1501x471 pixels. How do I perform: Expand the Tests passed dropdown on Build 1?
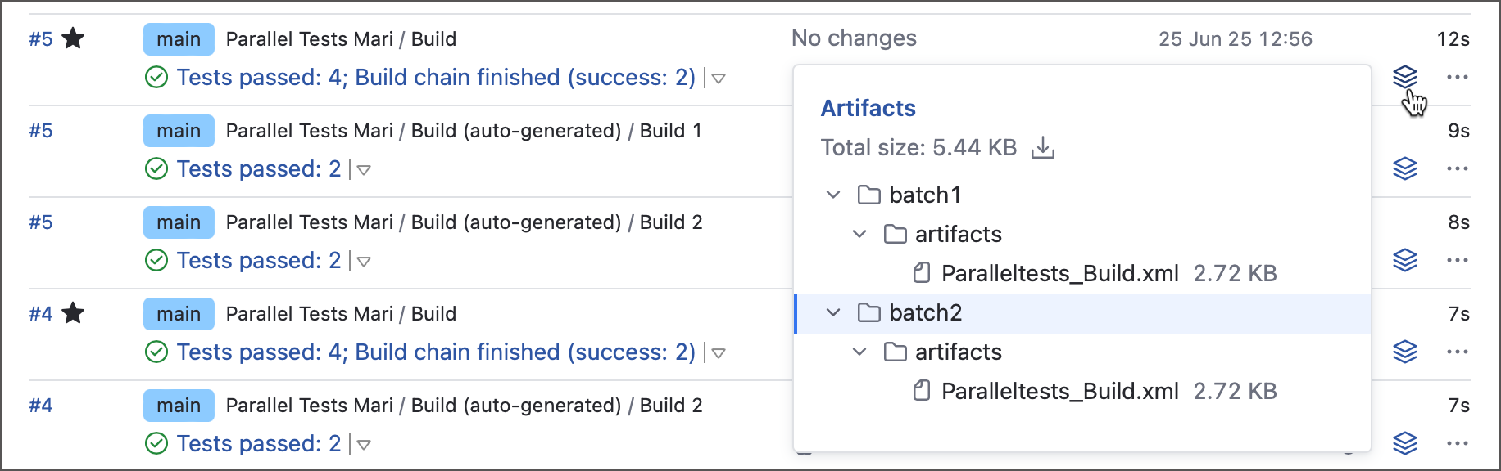click(363, 170)
